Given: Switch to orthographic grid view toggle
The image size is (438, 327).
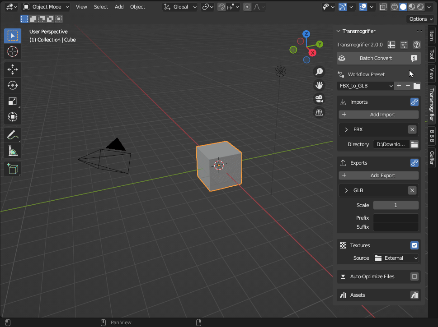Looking at the screenshot, I should point(319,113).
